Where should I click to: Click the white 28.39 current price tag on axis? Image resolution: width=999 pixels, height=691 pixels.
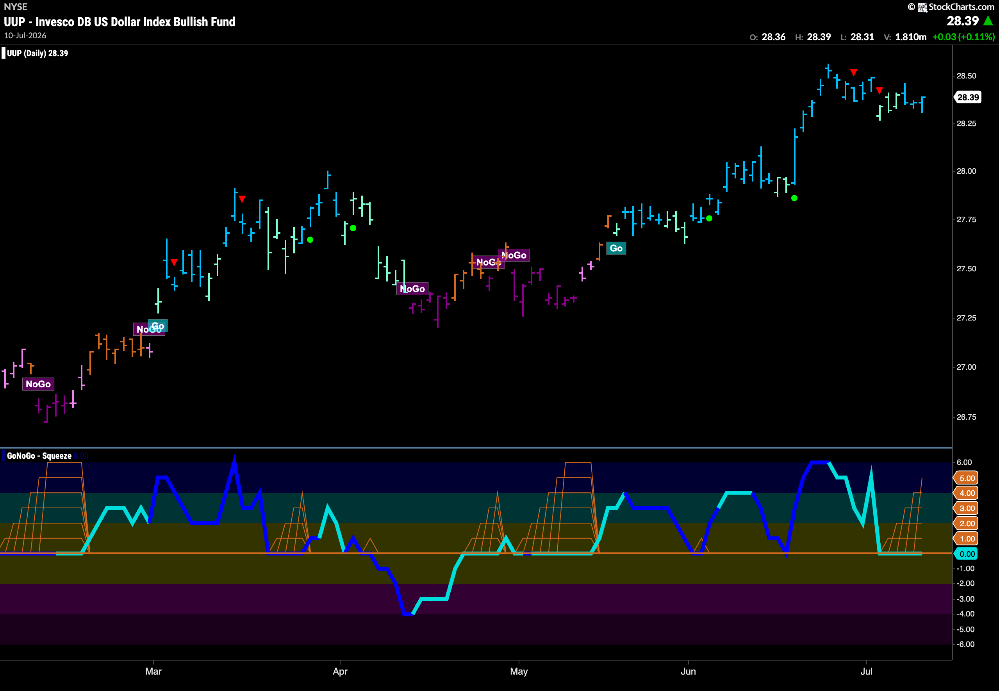tap(968, 98)
